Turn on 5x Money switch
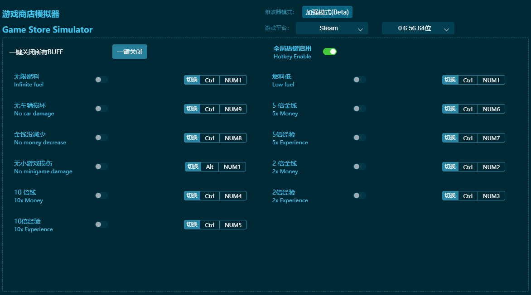 coord(360,109)
